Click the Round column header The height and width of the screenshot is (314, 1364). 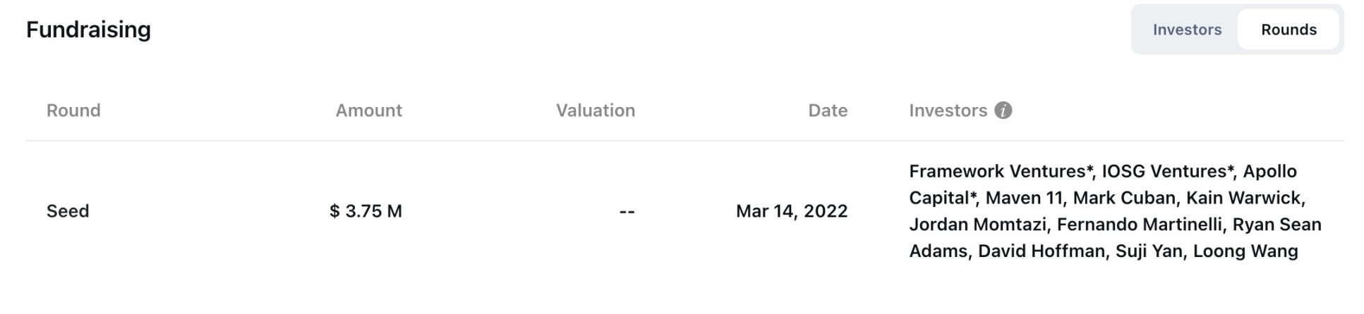pos(73,111)
